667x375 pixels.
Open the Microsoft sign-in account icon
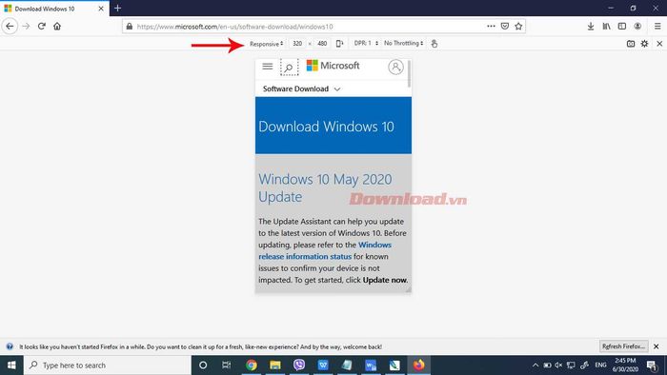pyautogui.click(x=395, y=67)
